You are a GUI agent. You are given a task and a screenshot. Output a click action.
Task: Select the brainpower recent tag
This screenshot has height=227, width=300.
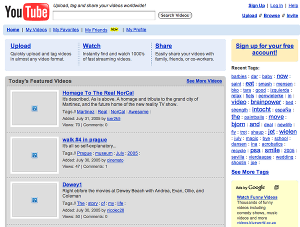click(x=266, y=102)
